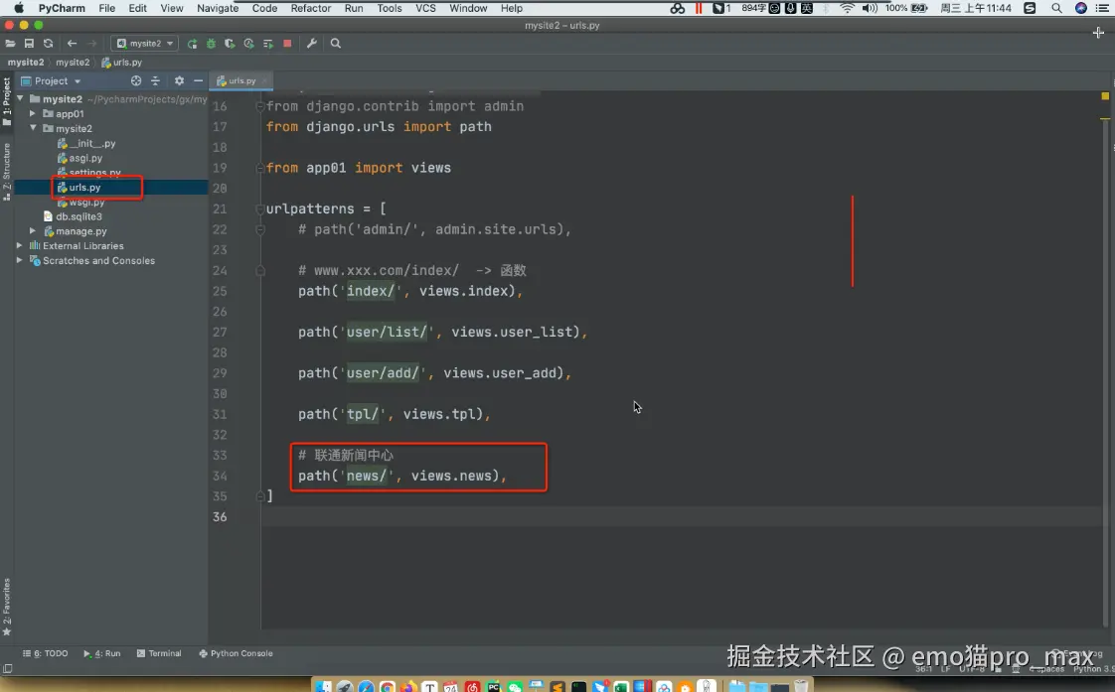
Task: Open the Tools menu
Action: pos(389,9)
